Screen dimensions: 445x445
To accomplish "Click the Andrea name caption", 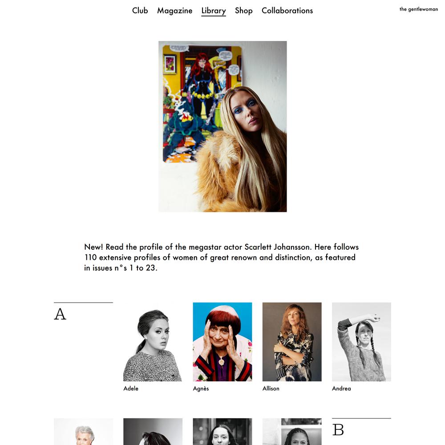I will click(x=341, y=388).
